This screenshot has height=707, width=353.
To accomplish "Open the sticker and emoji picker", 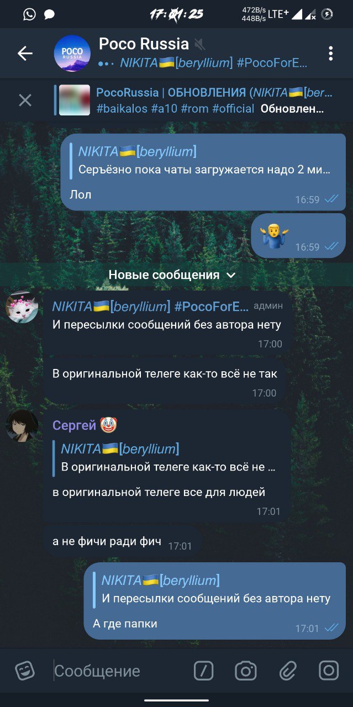I will point(25,671).
